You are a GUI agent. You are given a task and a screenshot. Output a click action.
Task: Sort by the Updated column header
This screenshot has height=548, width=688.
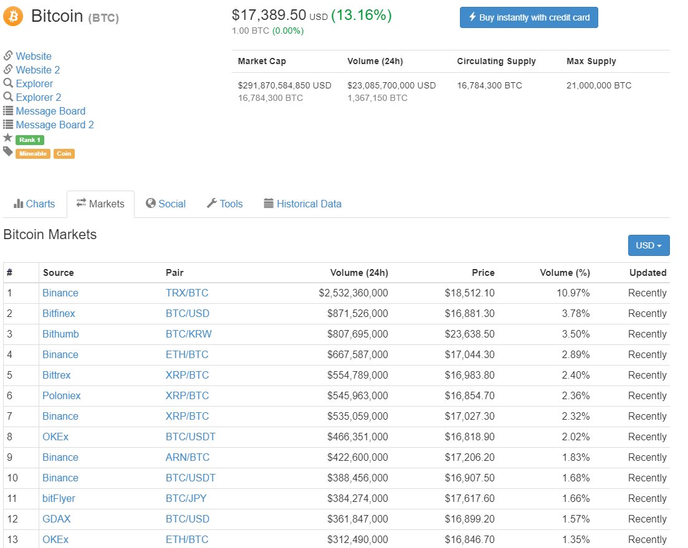(x=648, y=273)
